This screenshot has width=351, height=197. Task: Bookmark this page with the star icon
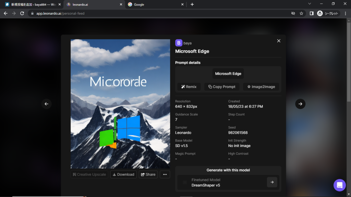pyautogui.click(x=301, y=13)
